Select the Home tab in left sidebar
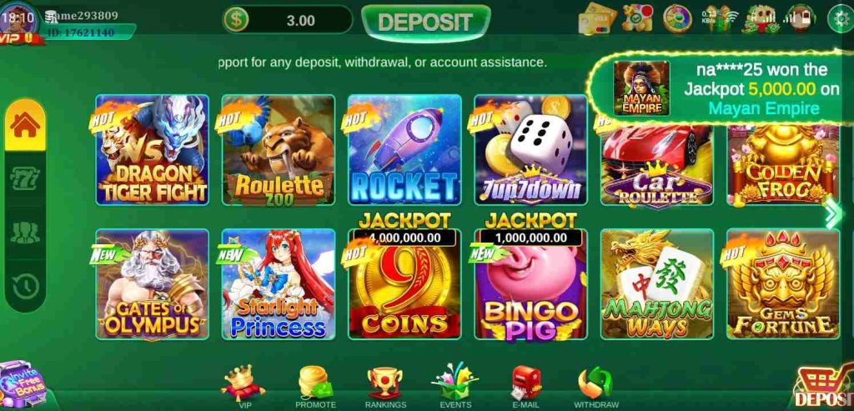The width and height of the screenshot is (854, 411). click(x=25, y=125)
